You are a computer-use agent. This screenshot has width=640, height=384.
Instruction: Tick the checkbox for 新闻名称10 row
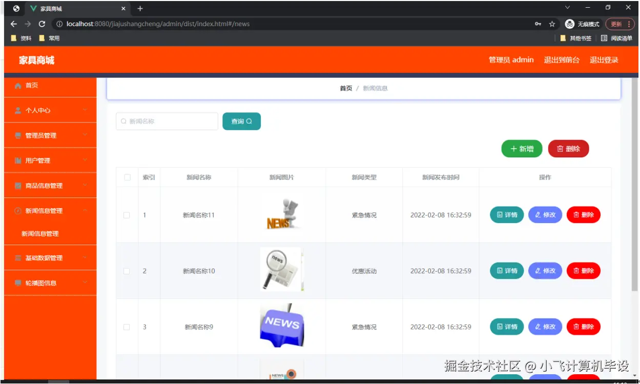[x=127, y=271]
